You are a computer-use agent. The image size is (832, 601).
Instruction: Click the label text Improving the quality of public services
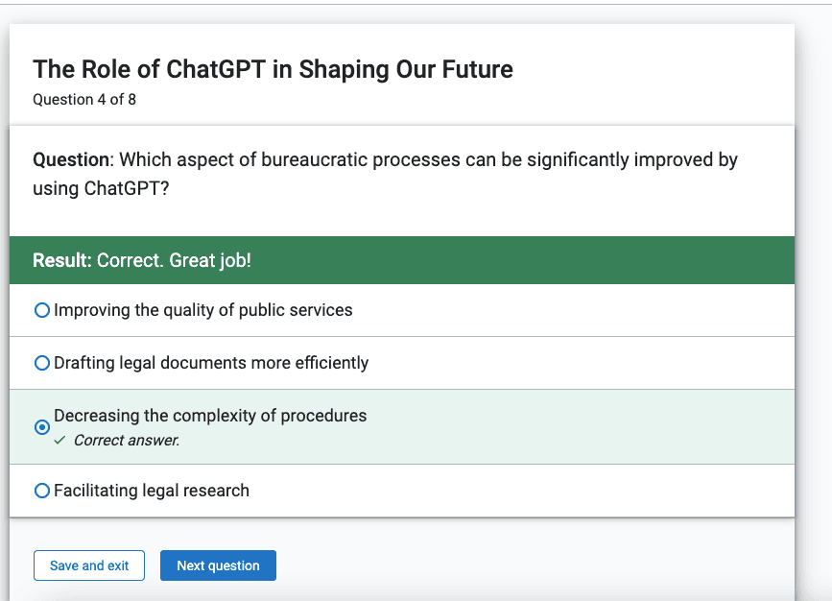[x=203, y=310]
